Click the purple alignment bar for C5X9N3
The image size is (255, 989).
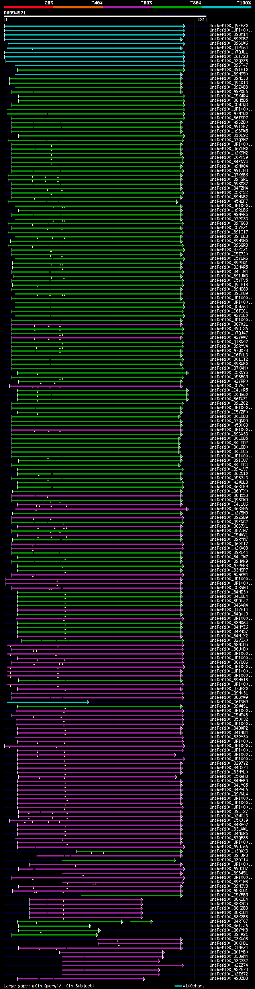coord(97,588)
